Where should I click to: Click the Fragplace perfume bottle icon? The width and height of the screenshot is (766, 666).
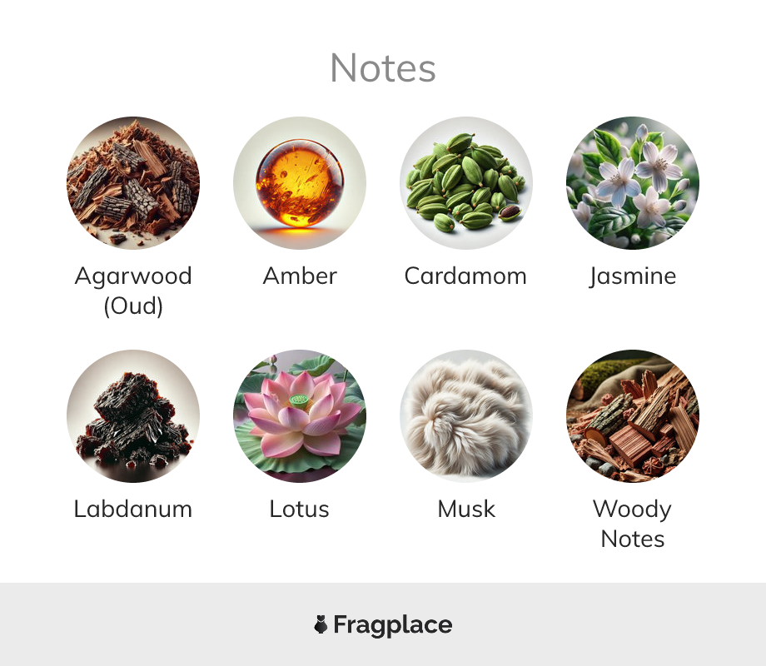tap(321, 624)
